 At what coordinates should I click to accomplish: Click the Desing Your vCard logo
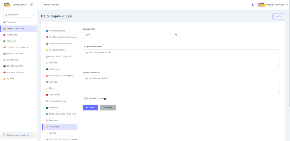tap(7, 5)
